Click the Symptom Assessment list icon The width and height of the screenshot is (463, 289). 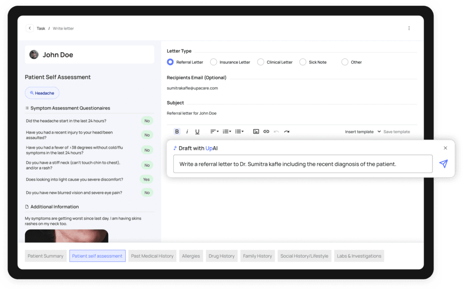pos(27,108)
